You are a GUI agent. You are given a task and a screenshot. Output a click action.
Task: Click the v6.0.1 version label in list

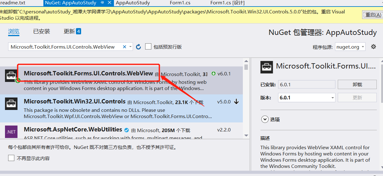[224, 74]
